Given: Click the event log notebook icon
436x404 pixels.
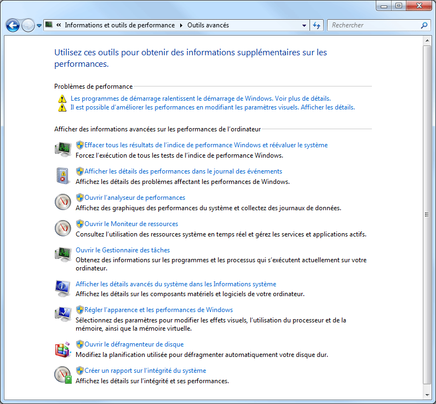Looking at the screenshot, I should point(62,176).
